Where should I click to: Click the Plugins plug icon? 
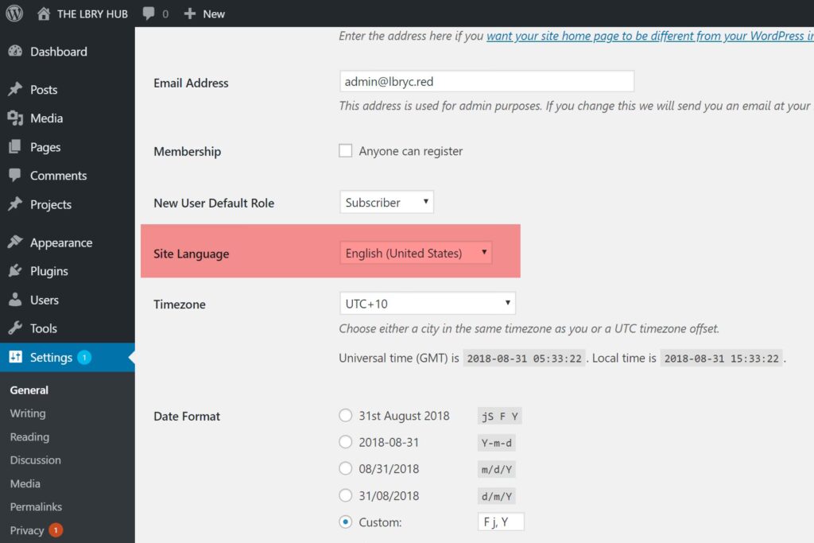pos(15,271)
